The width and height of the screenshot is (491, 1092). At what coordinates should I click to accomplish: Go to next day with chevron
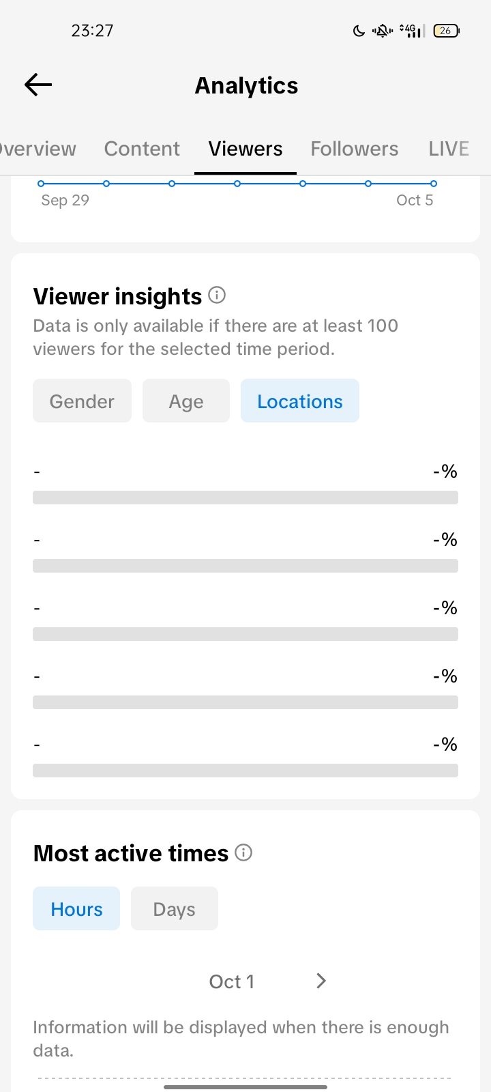321,981
